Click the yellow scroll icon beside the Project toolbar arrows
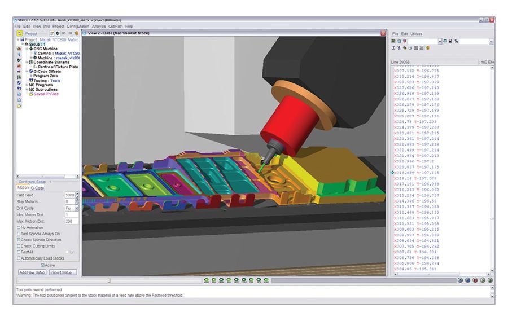This screenshot has width=508, height=321. coord(76,33)
